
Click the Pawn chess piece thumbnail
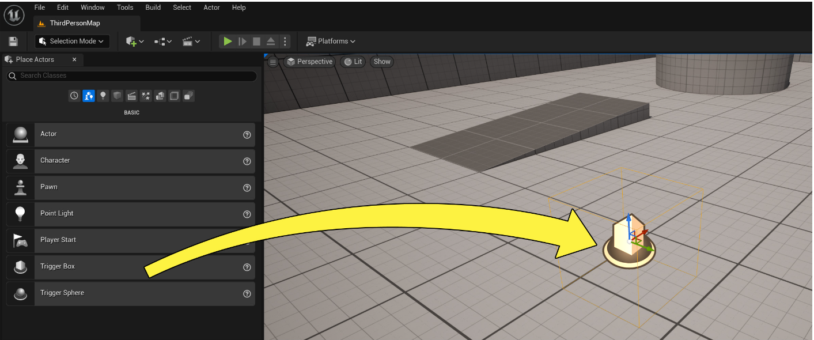point(21,187)
